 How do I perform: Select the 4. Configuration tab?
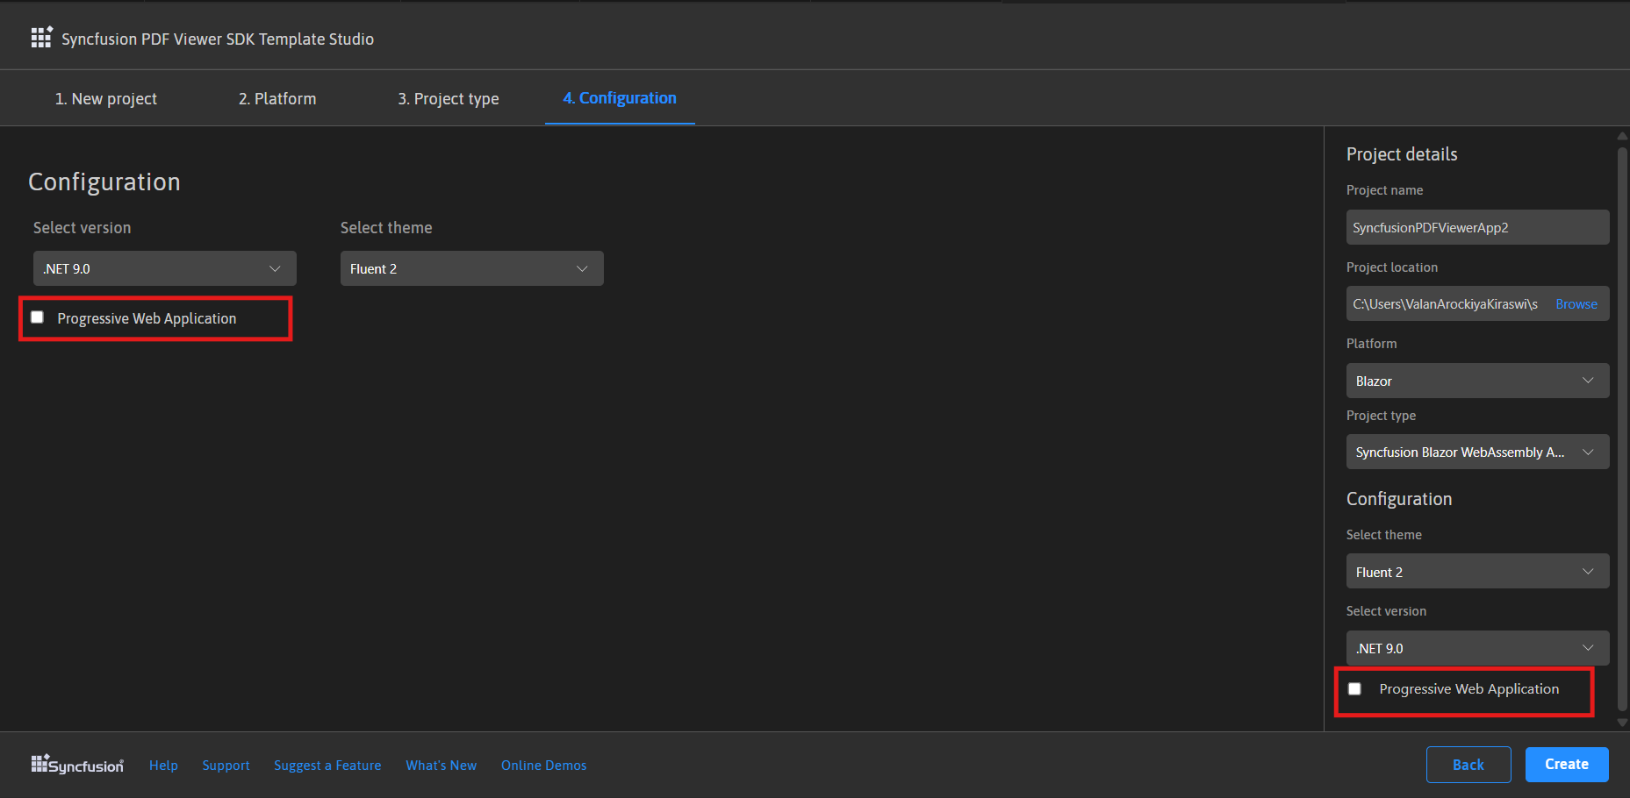tap(620, 98)
